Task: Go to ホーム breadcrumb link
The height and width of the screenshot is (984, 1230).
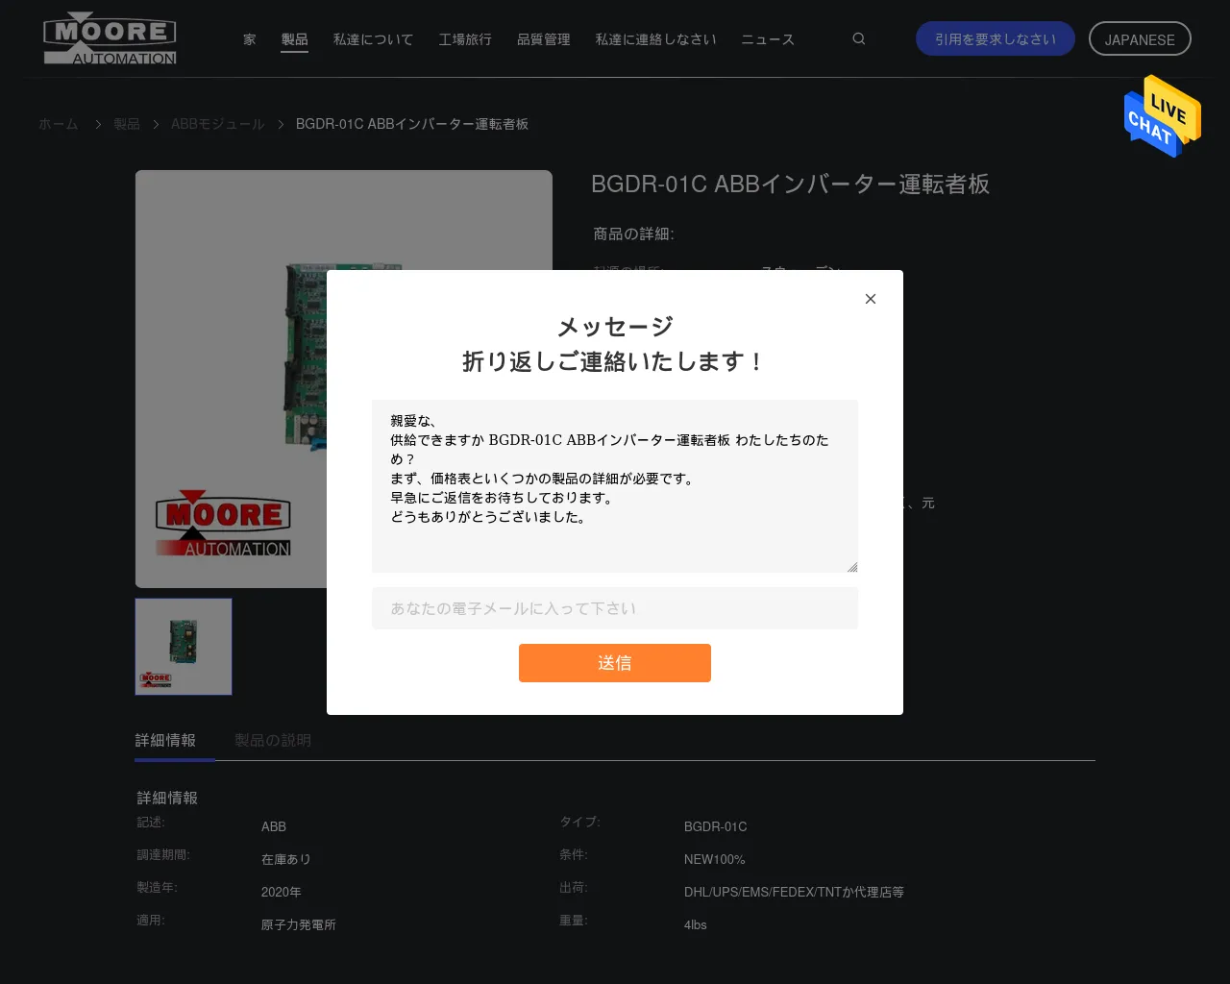Action: pos(59,124)
